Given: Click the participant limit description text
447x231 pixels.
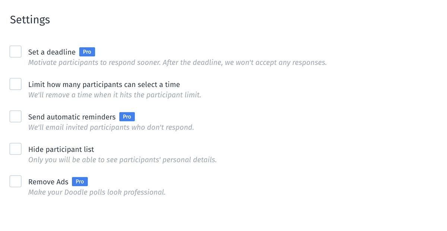Looking at the screenshot, I should click(115, 95).
